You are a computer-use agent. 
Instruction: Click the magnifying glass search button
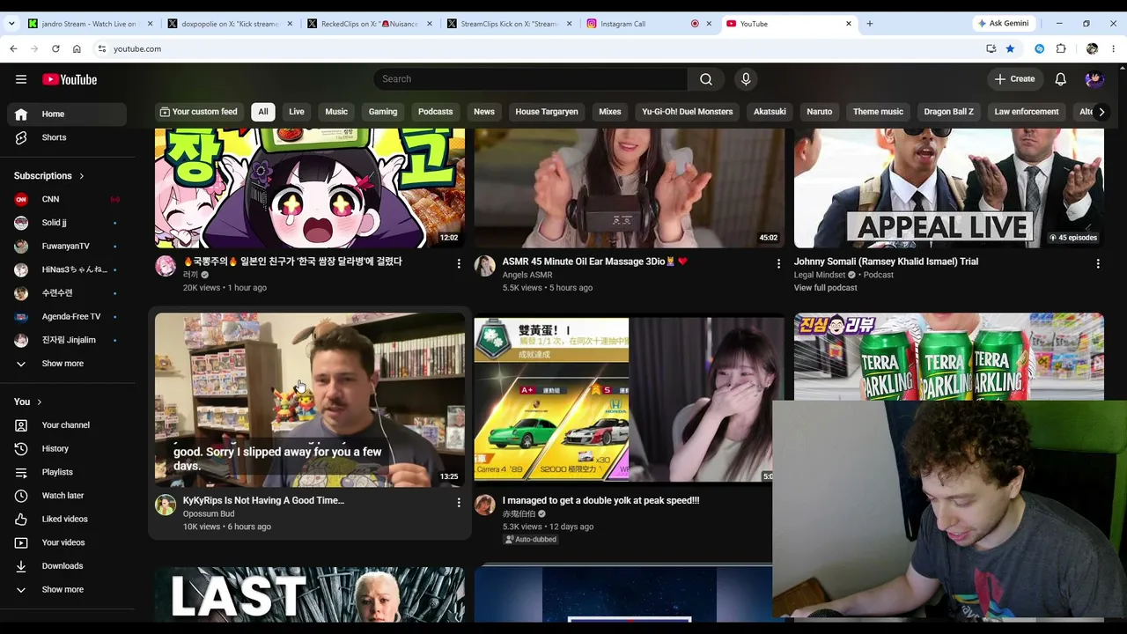pyautogui.click(x=706, y=79)
